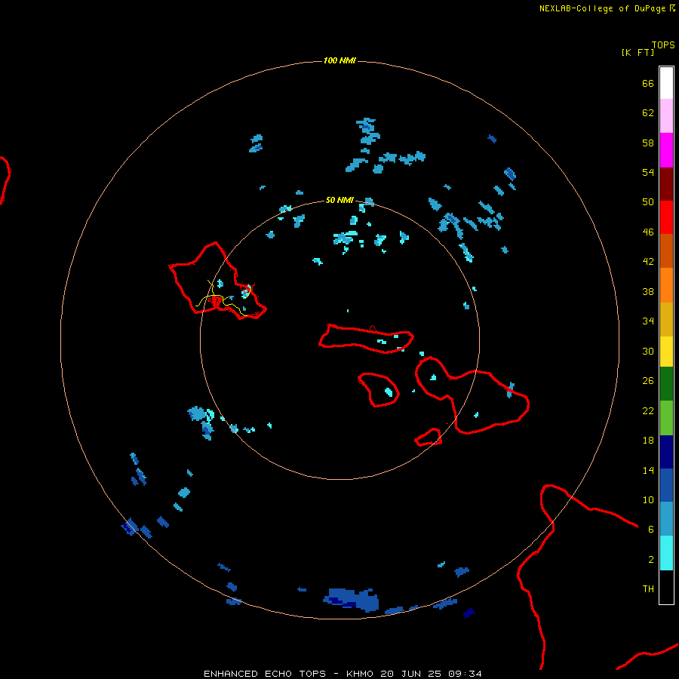Click legend value 38
679x679 pixels.
coord(648,292)
